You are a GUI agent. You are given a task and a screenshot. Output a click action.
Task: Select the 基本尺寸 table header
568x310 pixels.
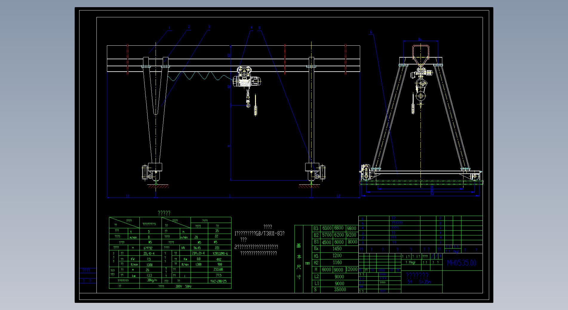coord(299,261)
